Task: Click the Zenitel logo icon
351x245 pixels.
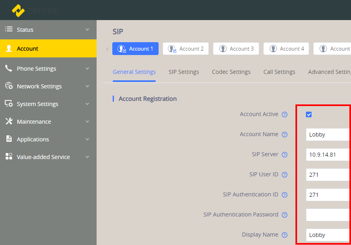Action: [x=18, y=10]
